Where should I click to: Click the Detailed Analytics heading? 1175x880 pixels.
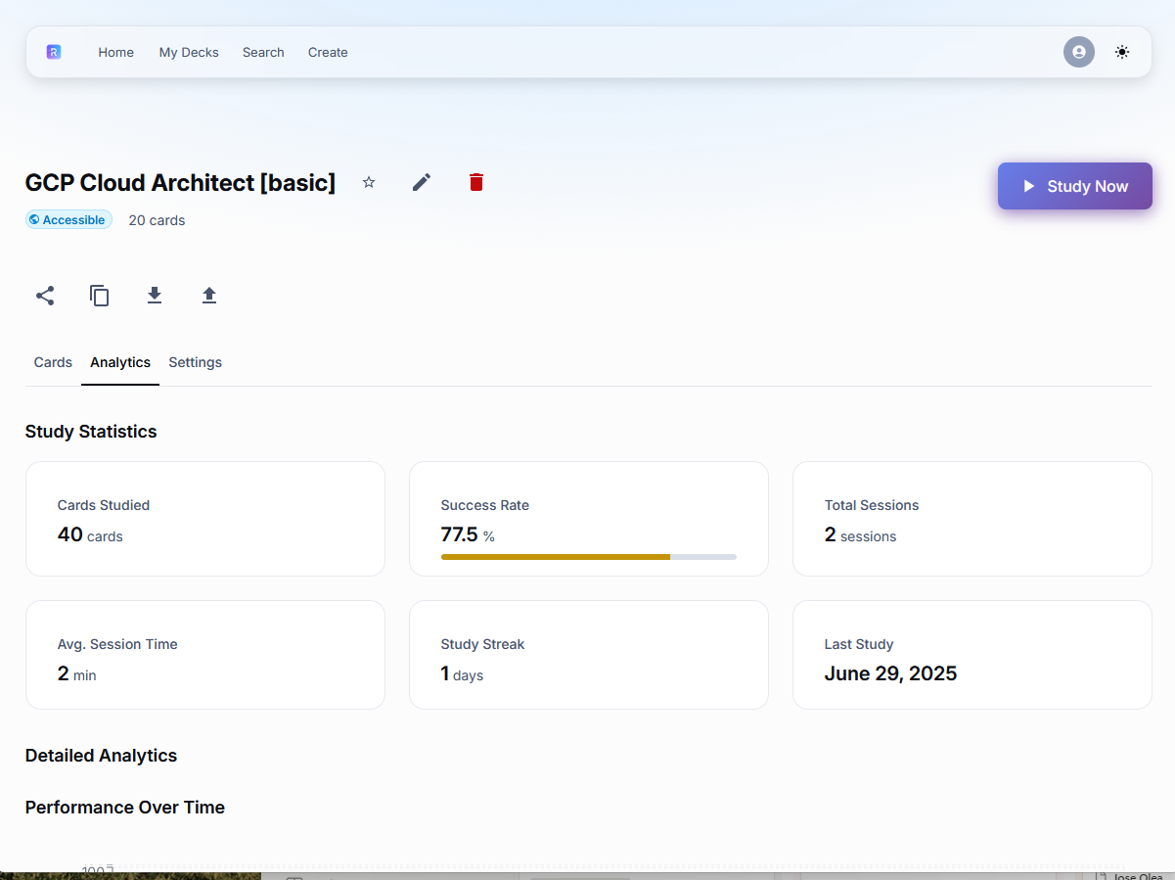tap(102, 756)
